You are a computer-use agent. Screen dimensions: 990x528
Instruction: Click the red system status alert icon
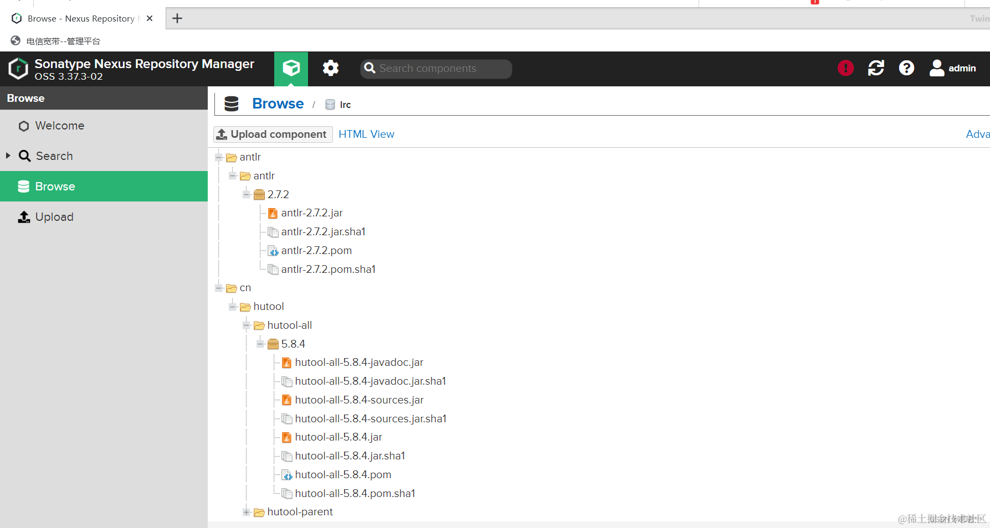click(845, 68)
